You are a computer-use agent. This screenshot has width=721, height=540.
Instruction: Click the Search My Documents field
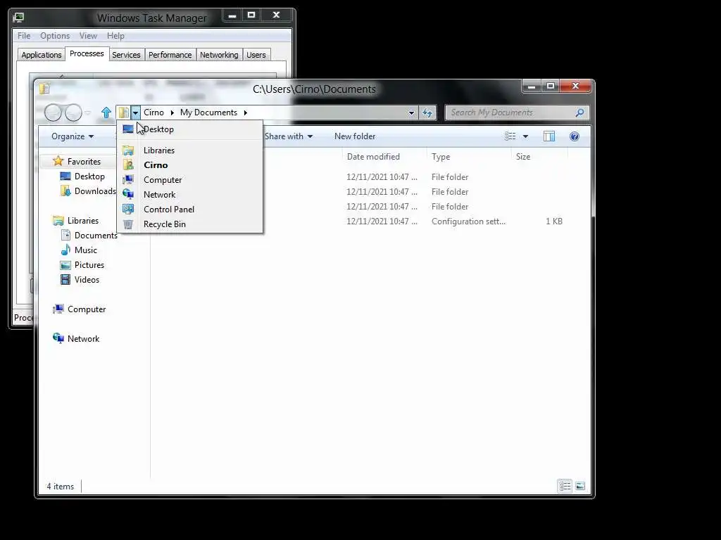point(511,112)
